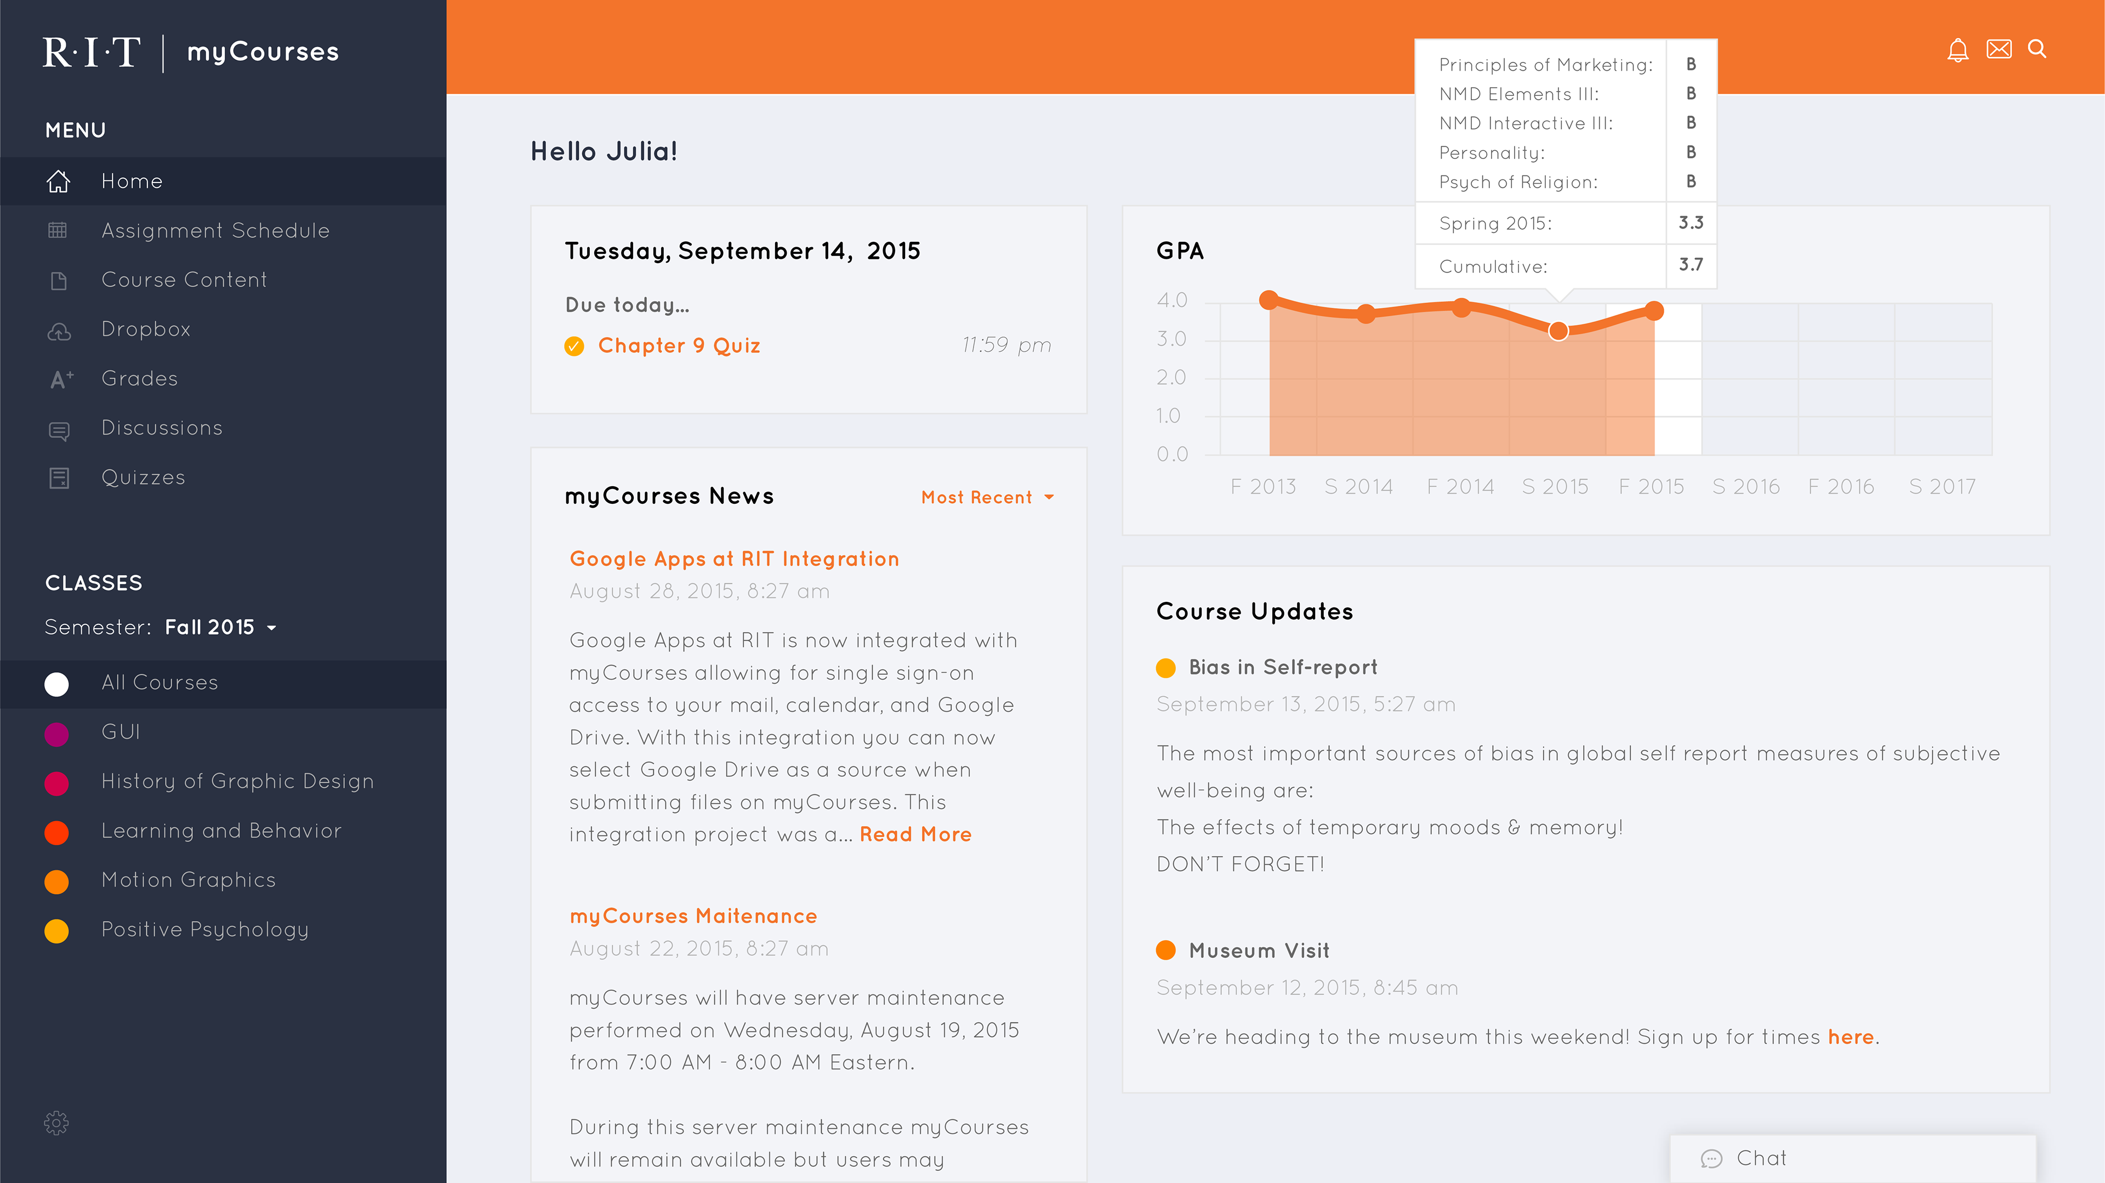Click the Chat speech bubble icon
The width and height of the screenshot is (2105, 1183).
click(1711, 1158)
